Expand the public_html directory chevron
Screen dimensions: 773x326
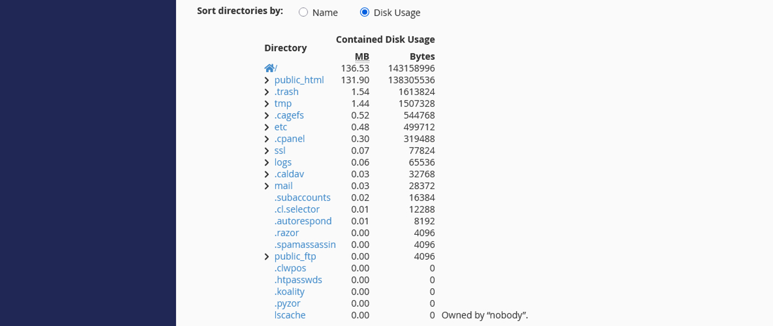(267, 81)
